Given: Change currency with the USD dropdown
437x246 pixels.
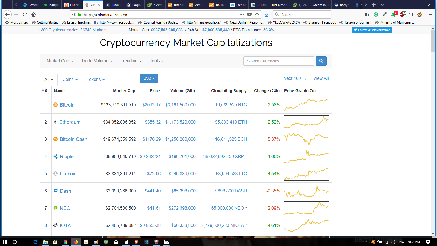Looking at the screenshot, I should [149, 78].
